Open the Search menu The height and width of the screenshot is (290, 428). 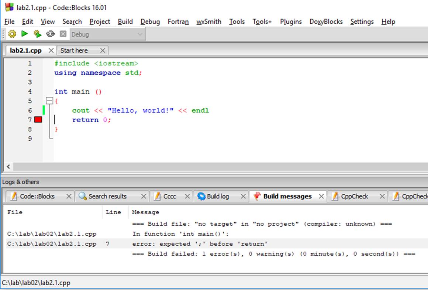click(x=72, y=21)
